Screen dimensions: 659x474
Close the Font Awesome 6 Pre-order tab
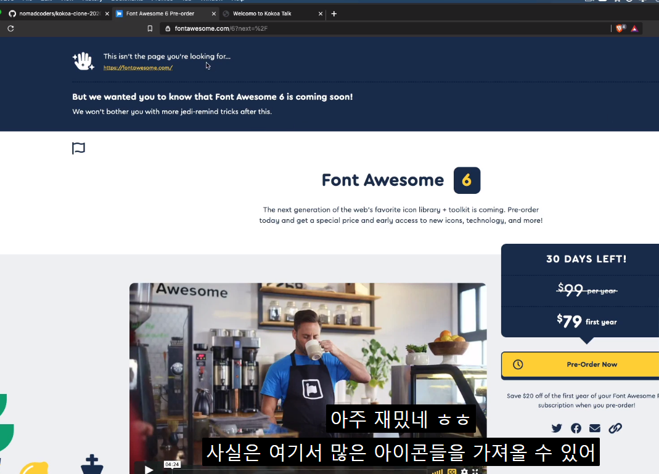point(213,14)
